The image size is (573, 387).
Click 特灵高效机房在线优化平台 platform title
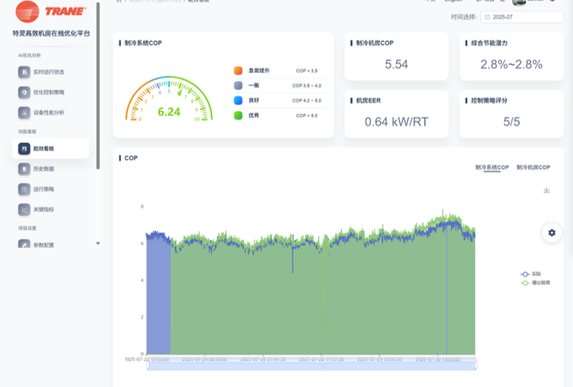[x=51, y=33]
